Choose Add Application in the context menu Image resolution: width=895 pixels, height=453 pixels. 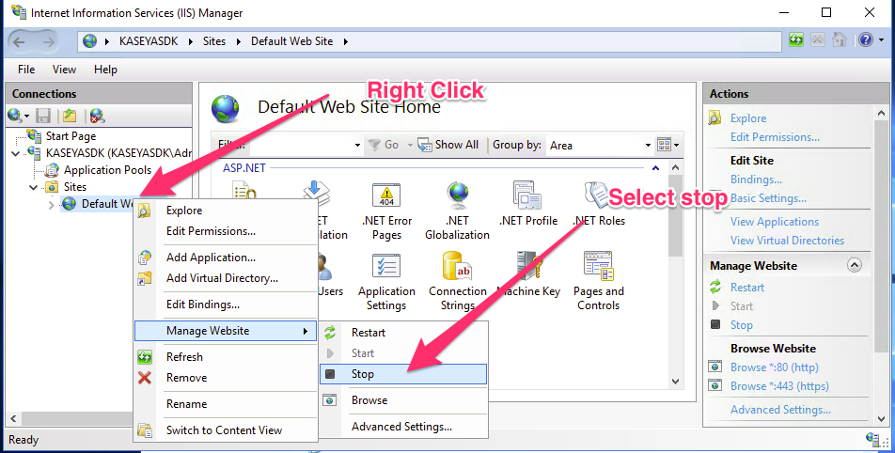(x=226, y=258)
